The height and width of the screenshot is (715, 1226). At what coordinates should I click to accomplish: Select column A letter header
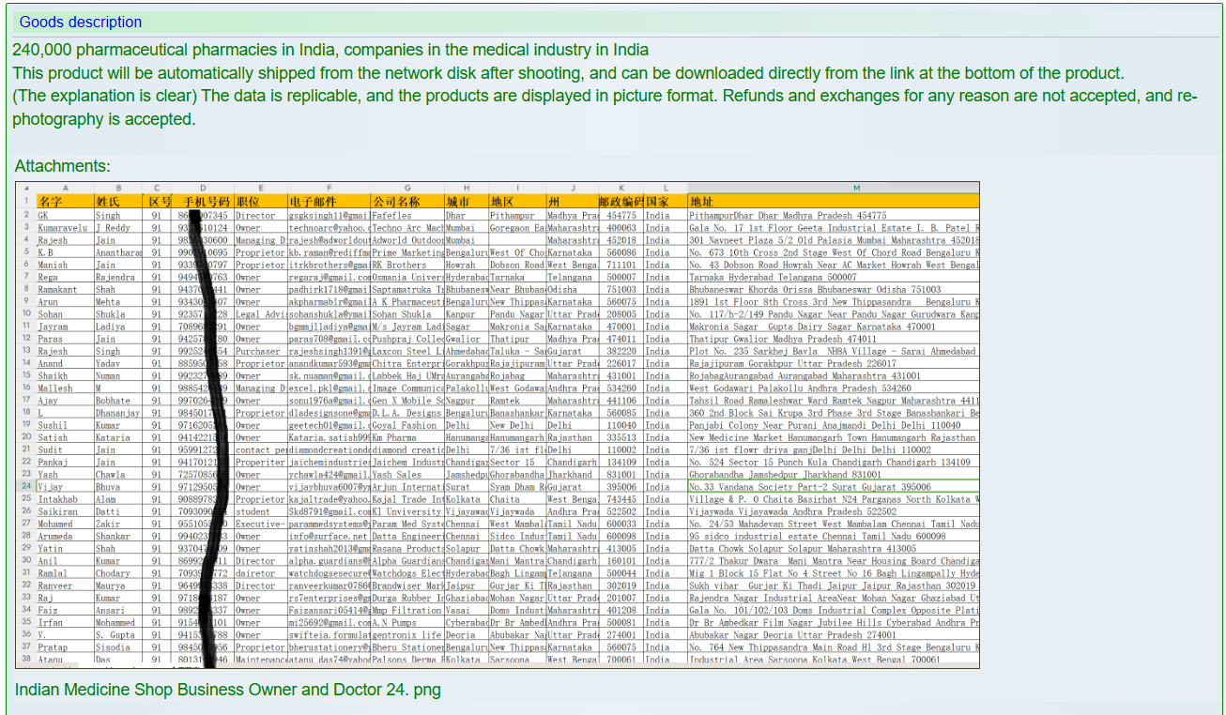coord(65,188)
